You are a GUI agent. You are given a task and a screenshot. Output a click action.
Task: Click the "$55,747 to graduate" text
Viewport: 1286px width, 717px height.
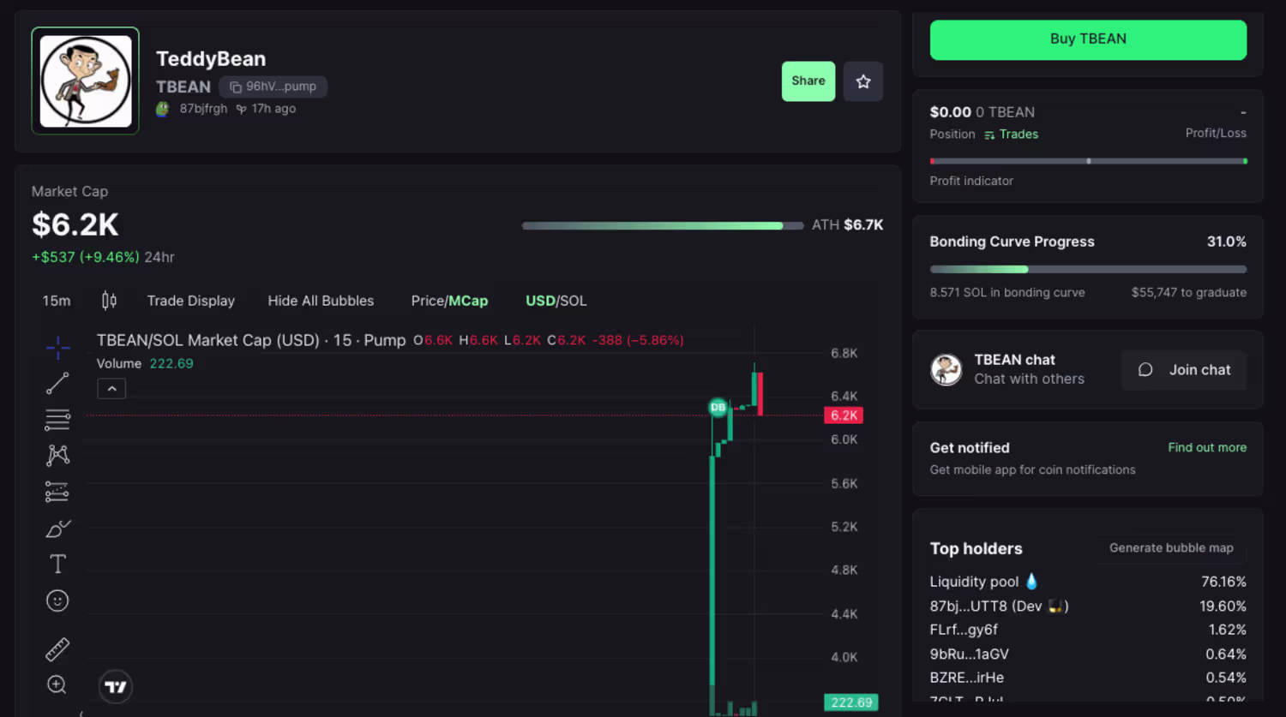(x=1189, y=293)
